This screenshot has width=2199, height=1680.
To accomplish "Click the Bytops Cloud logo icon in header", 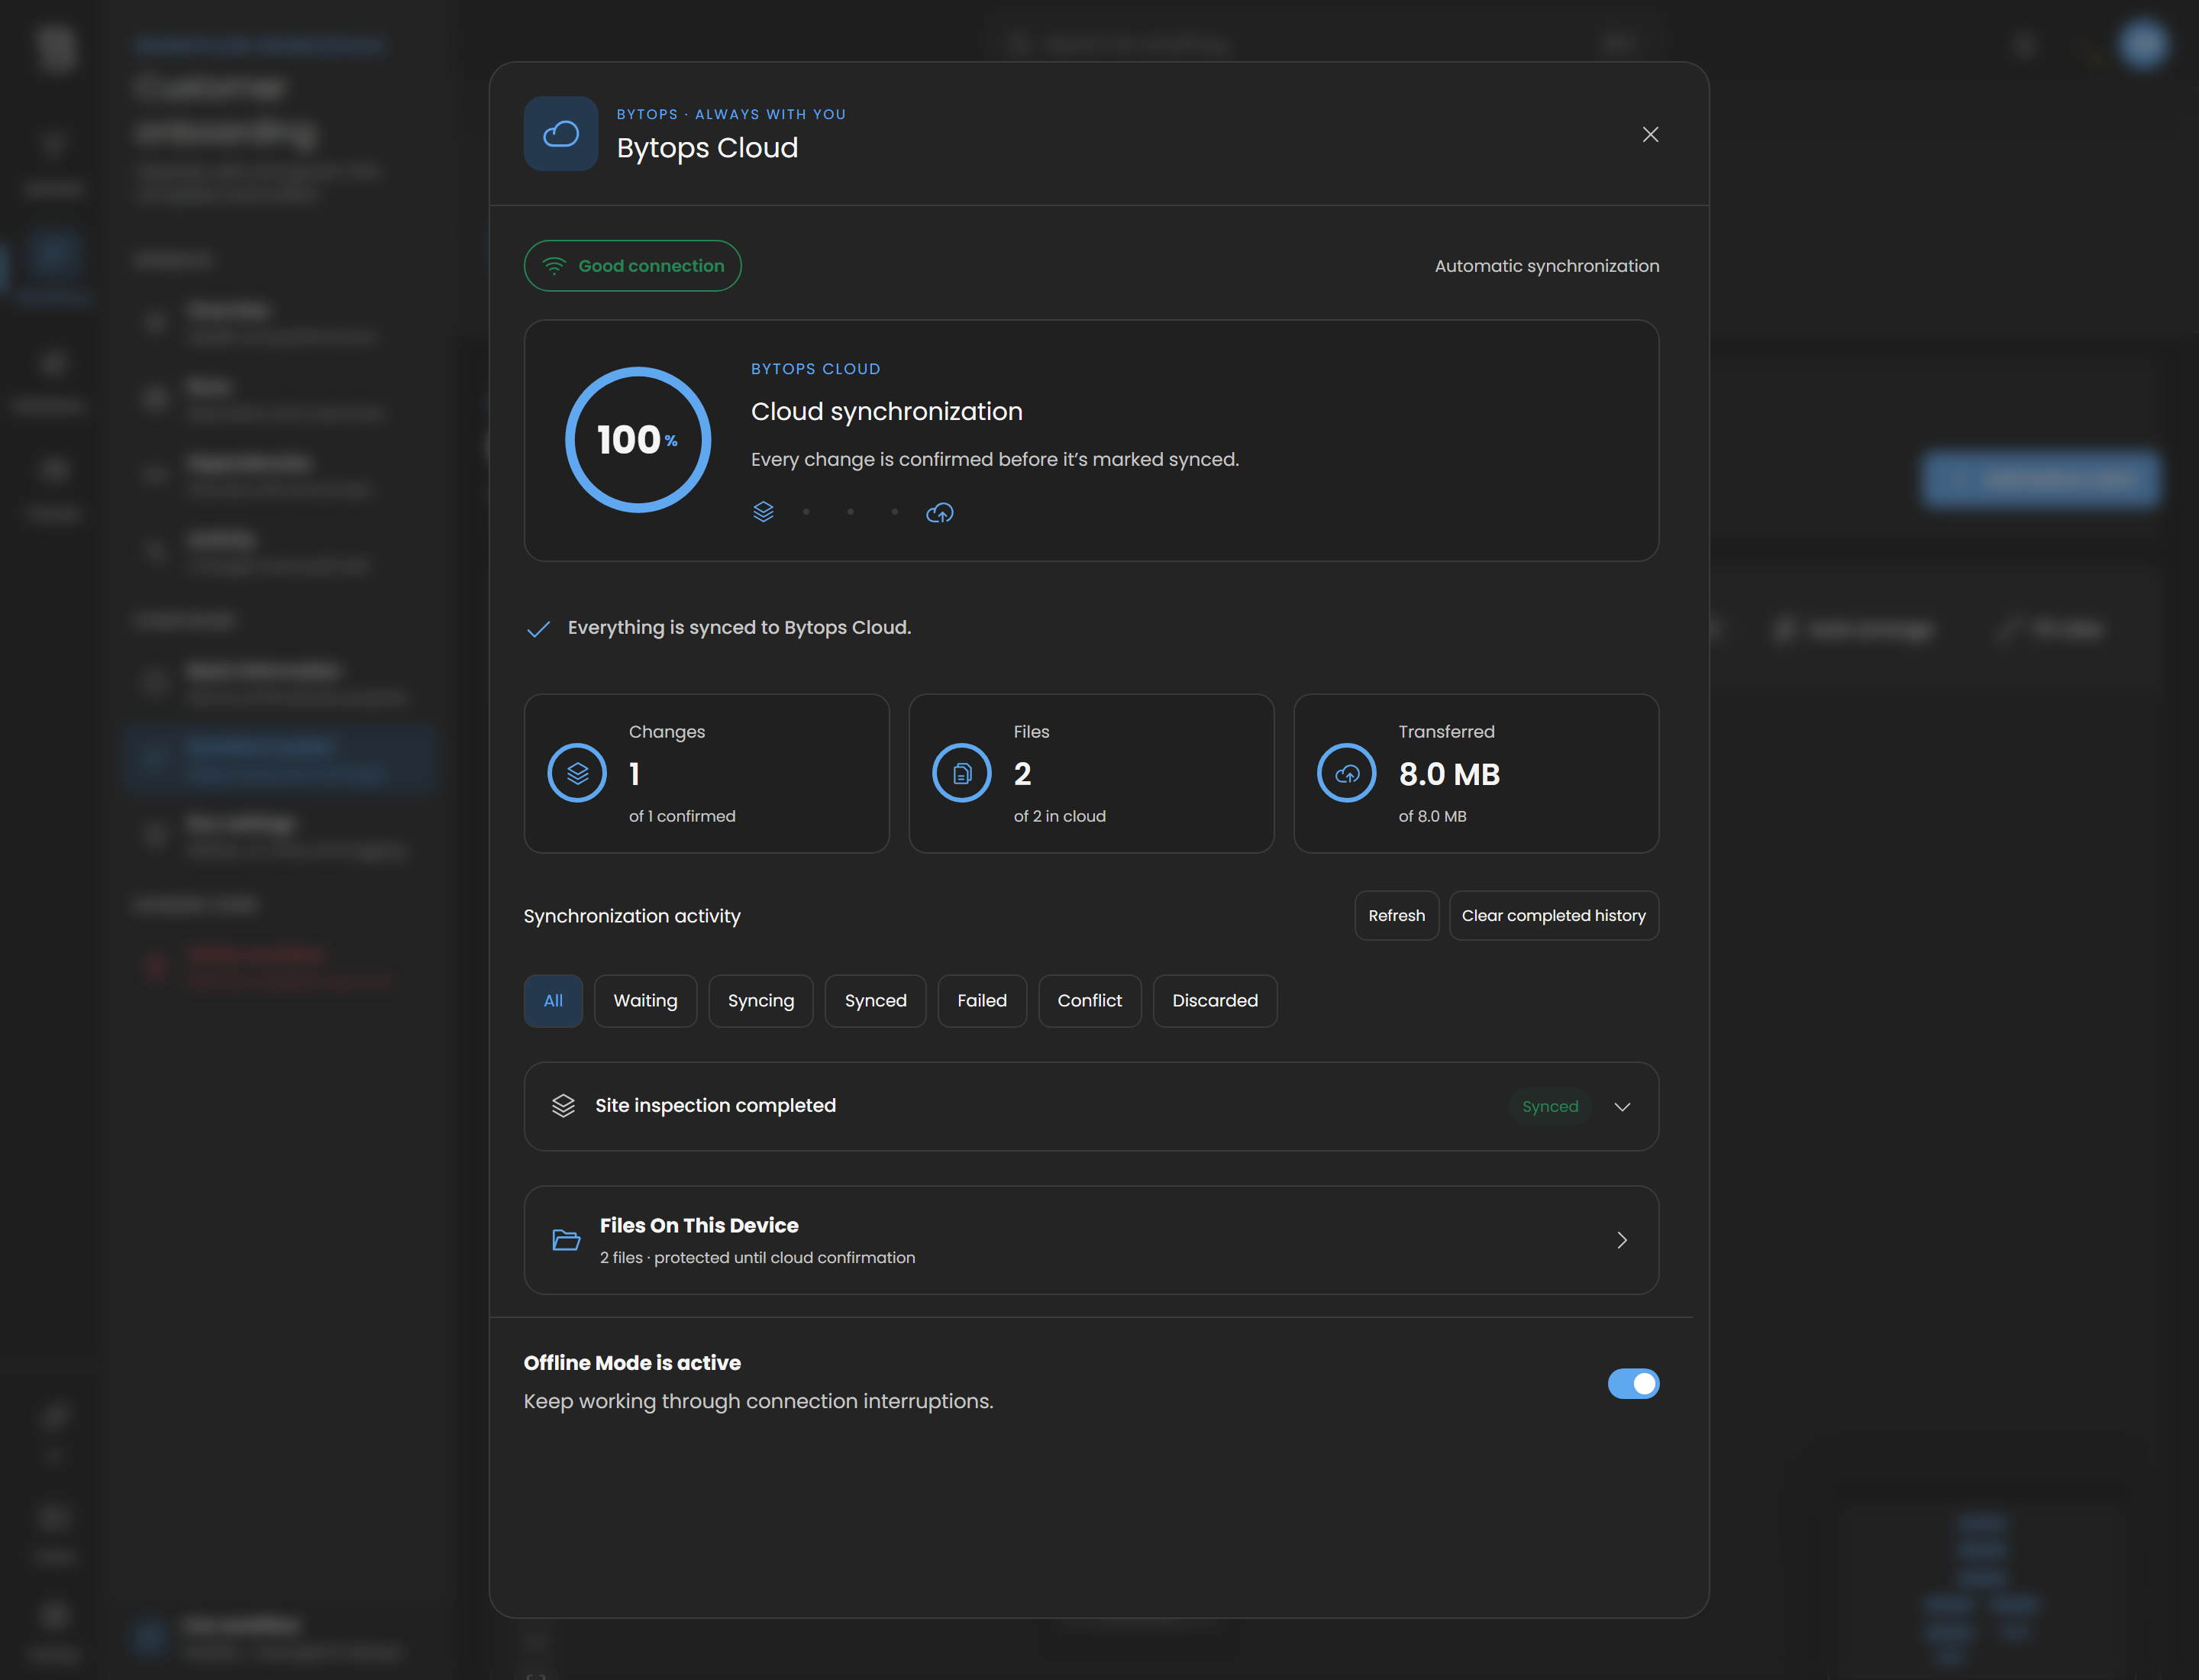I will 561,133.
